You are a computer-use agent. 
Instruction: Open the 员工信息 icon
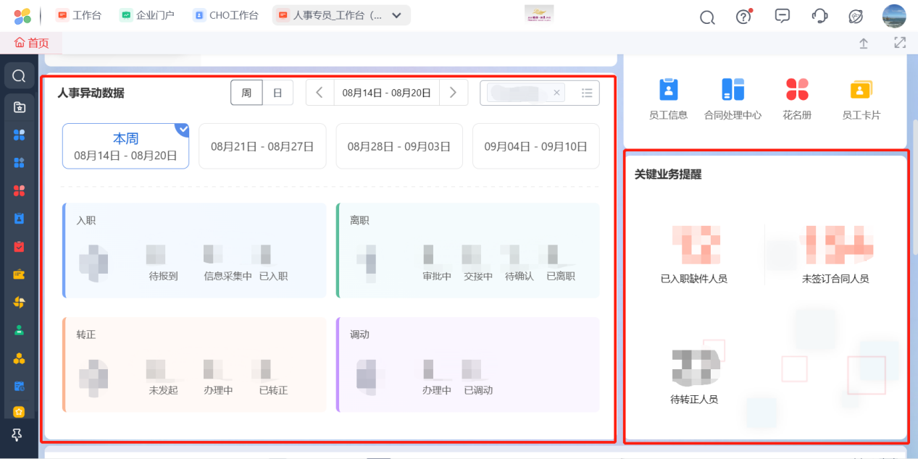click(x=668, y=90)
